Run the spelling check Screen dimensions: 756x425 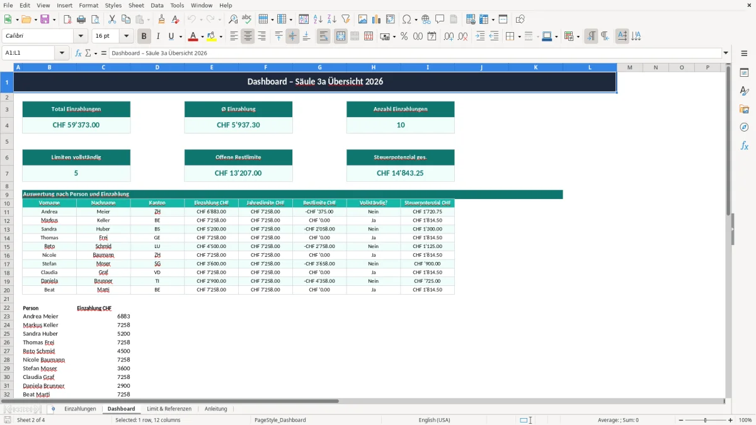point(246,20)
